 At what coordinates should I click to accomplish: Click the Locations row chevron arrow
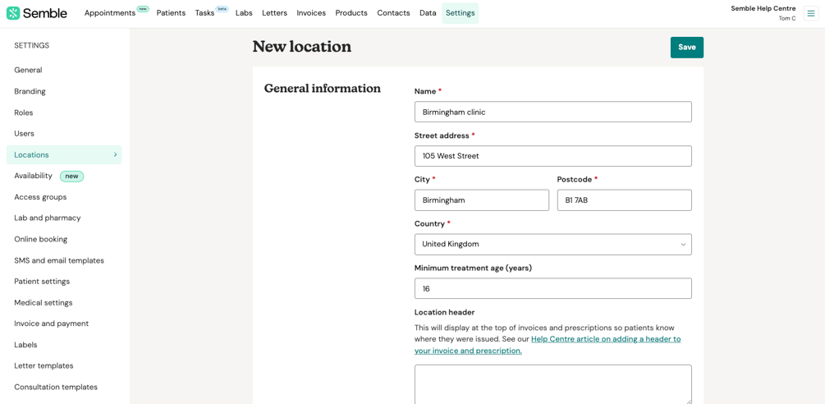click(115, 154)
